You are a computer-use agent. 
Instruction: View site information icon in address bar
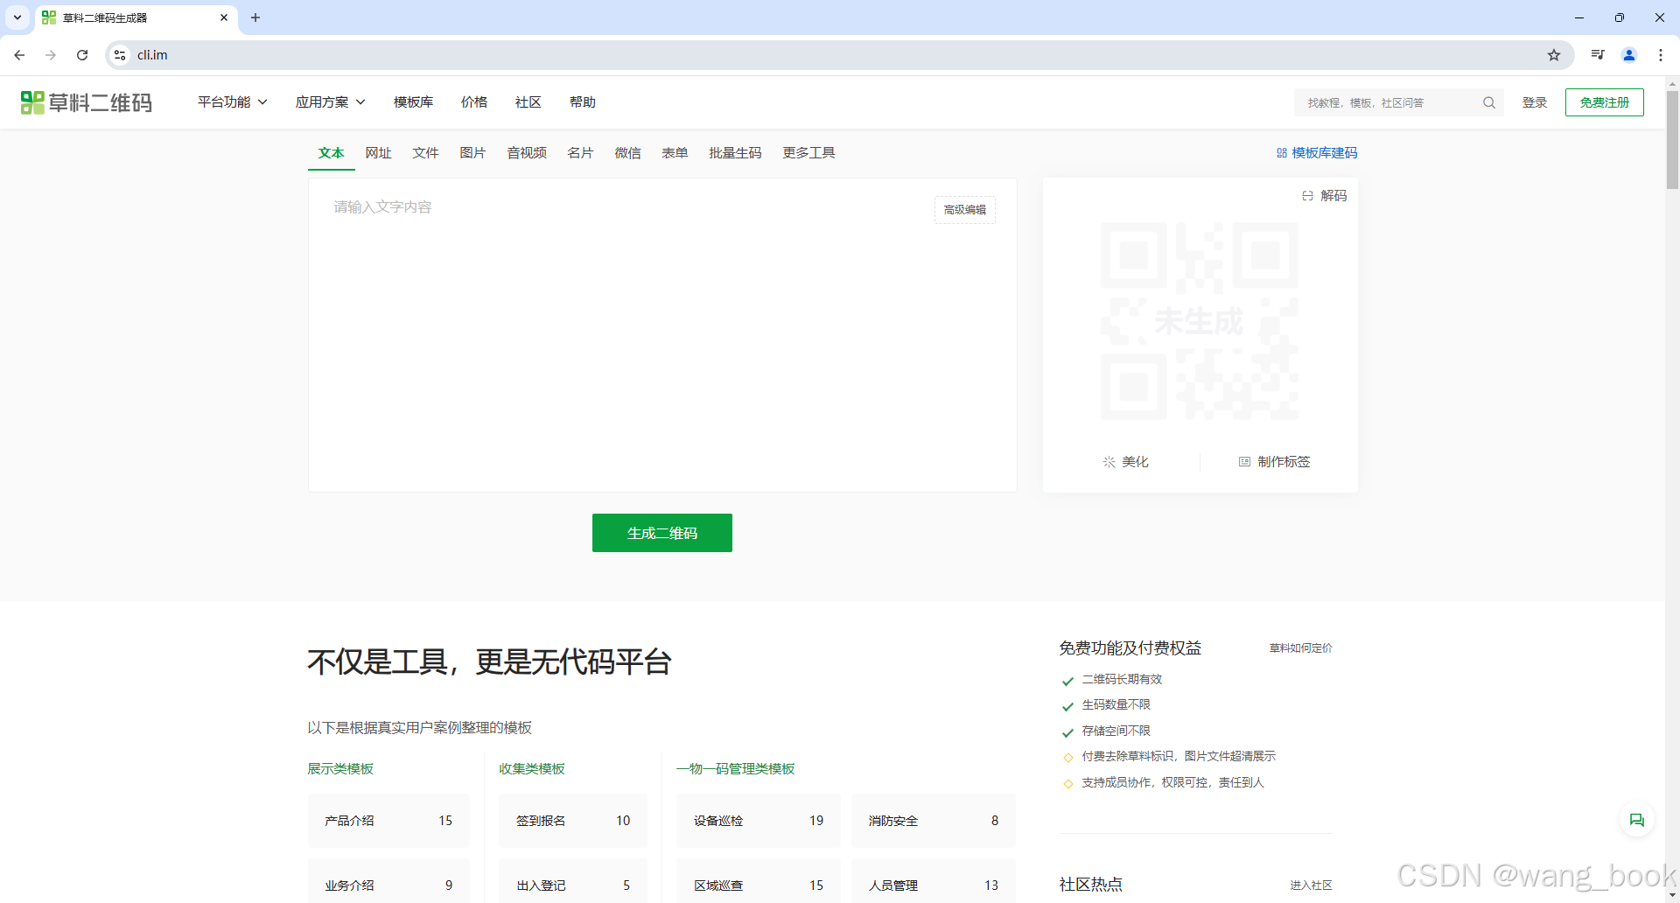tap(120, 55)
